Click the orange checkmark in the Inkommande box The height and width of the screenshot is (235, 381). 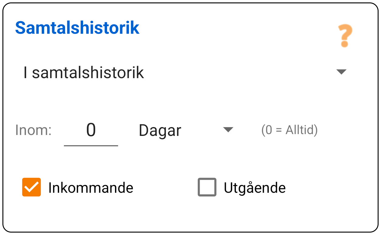[32, 188]
